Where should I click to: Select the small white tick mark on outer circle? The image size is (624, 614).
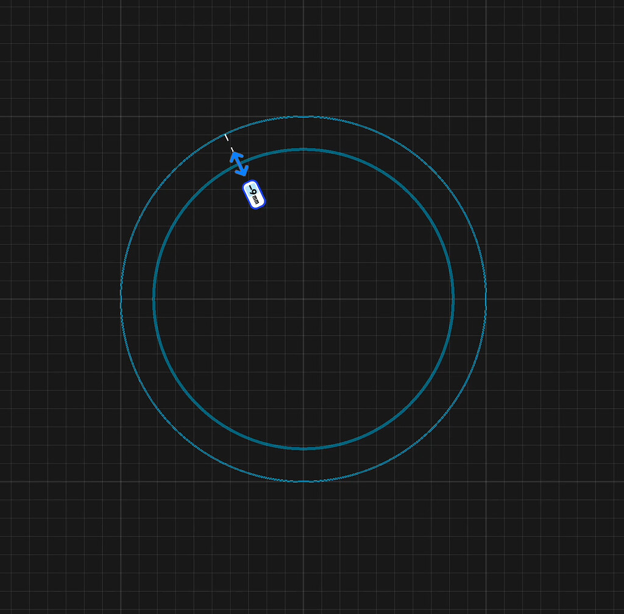pos(227,137)
